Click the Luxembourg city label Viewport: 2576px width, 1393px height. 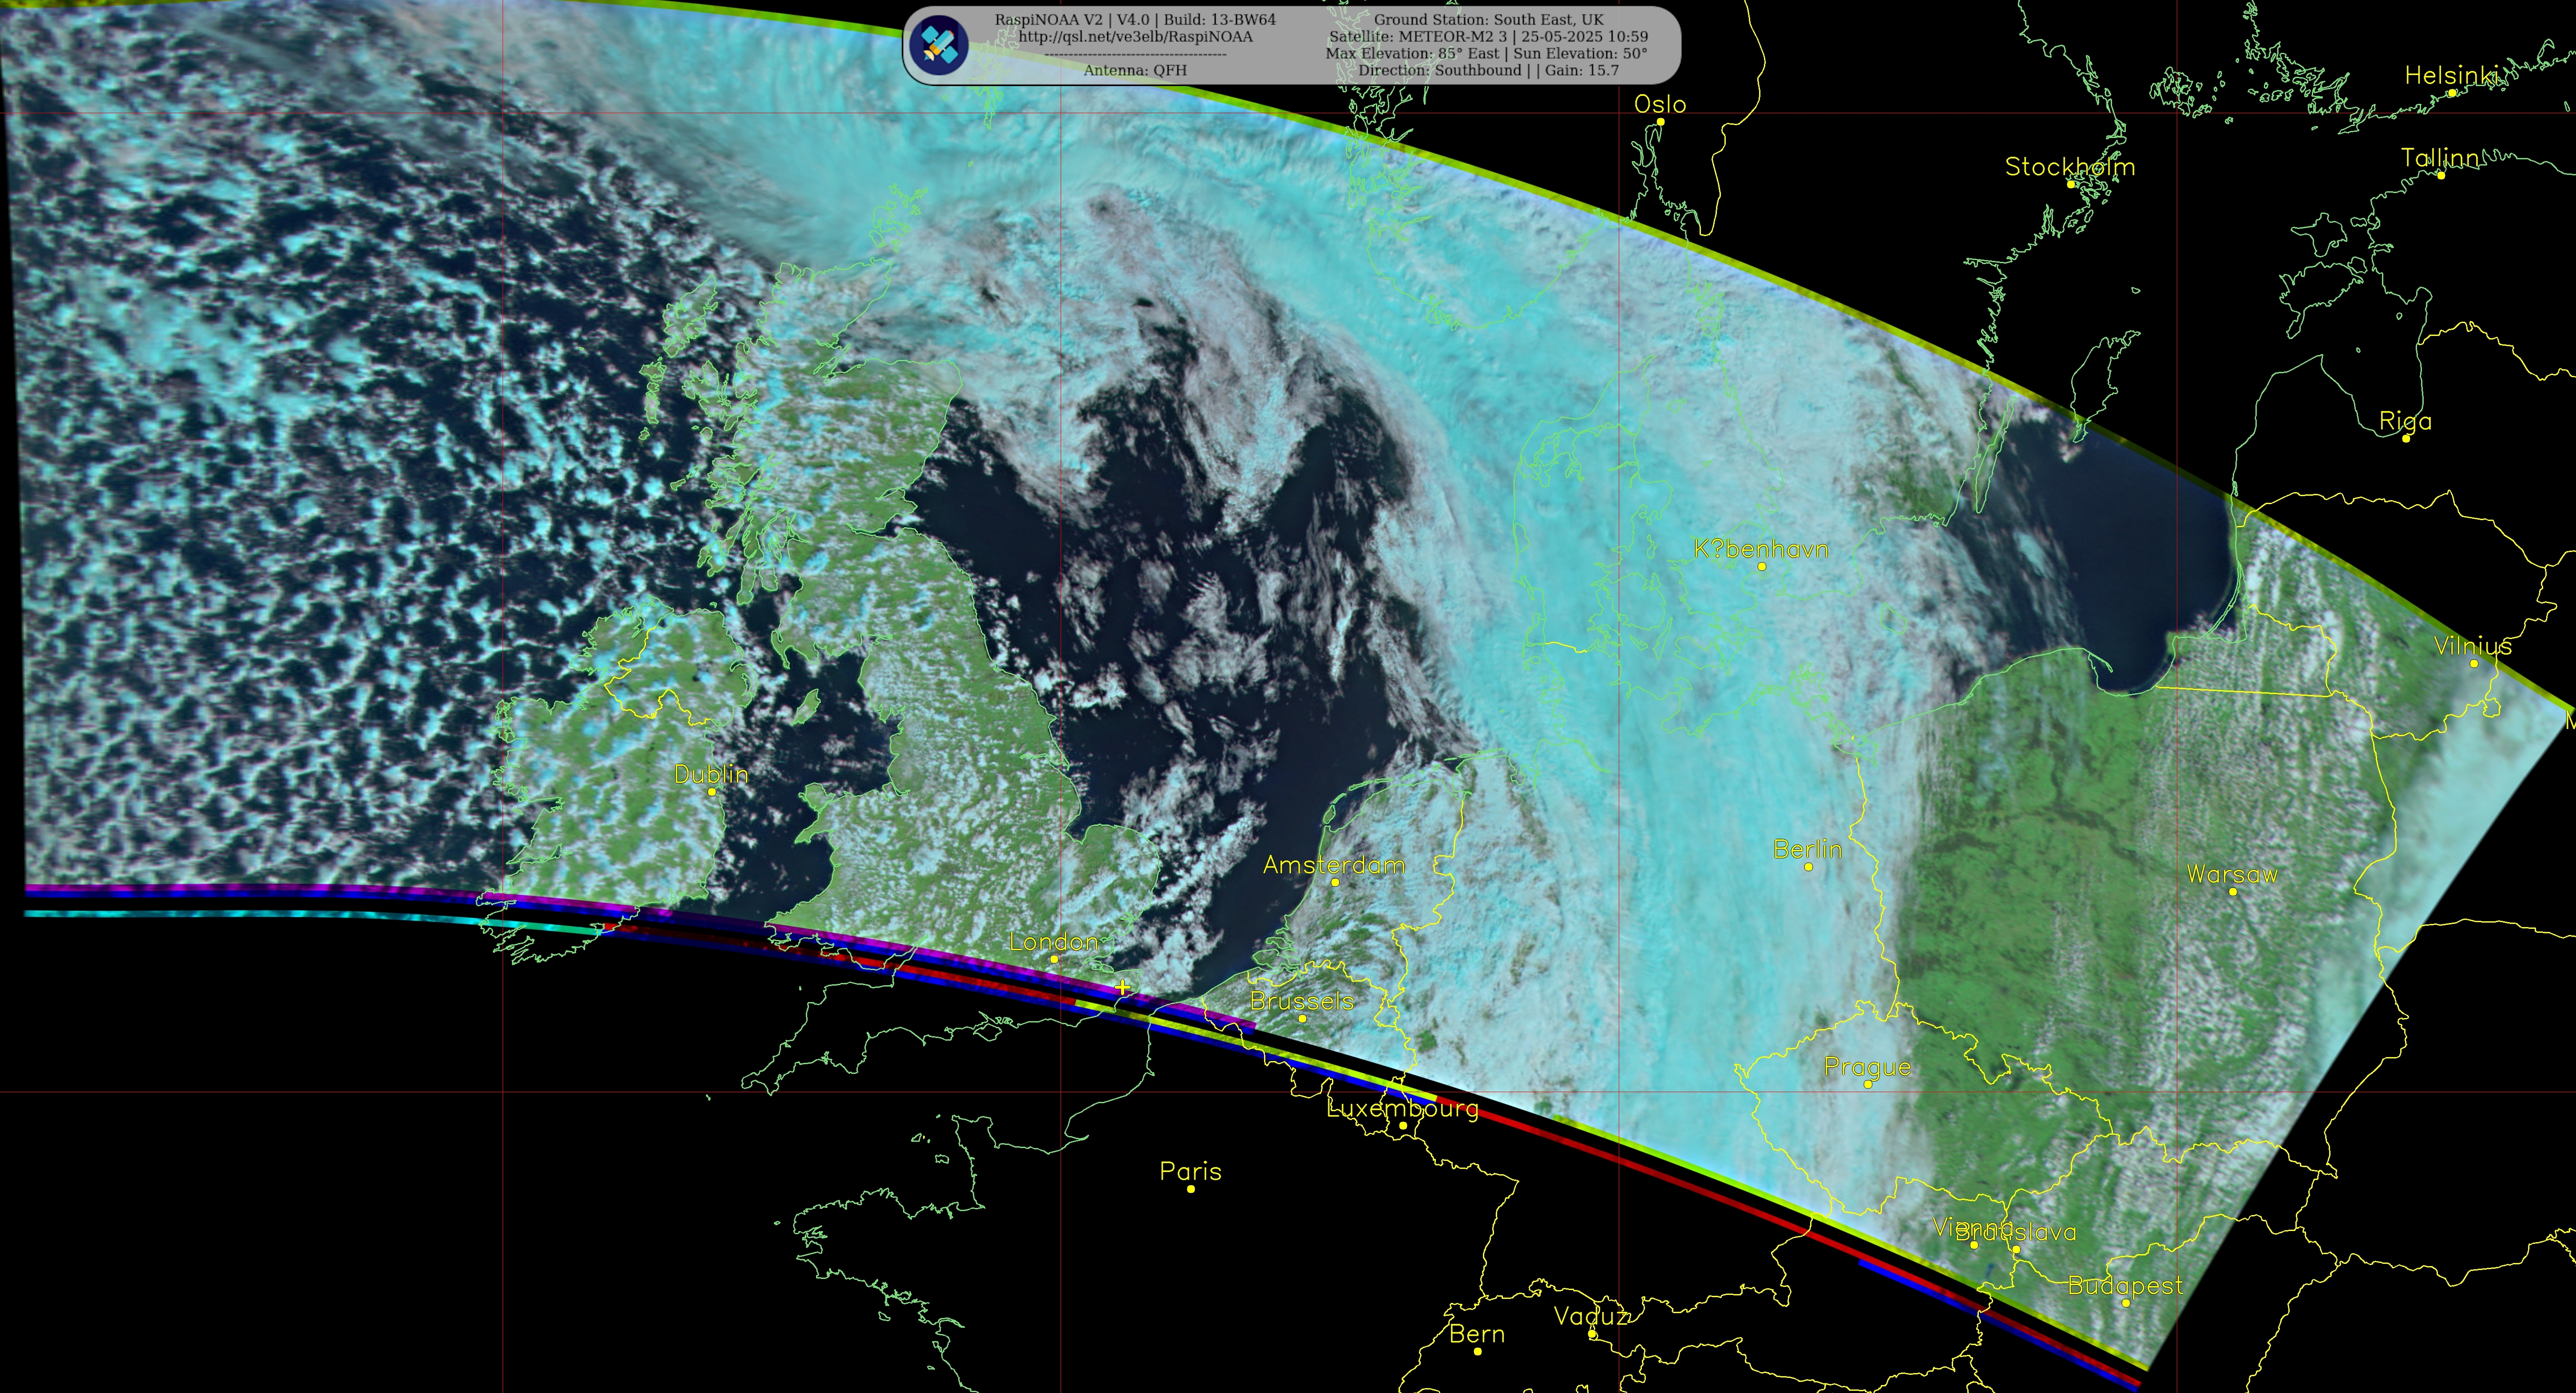1402,1108
